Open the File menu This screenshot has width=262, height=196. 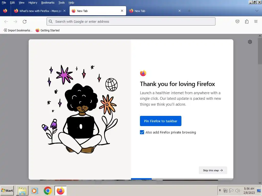[x=4, y=3]
